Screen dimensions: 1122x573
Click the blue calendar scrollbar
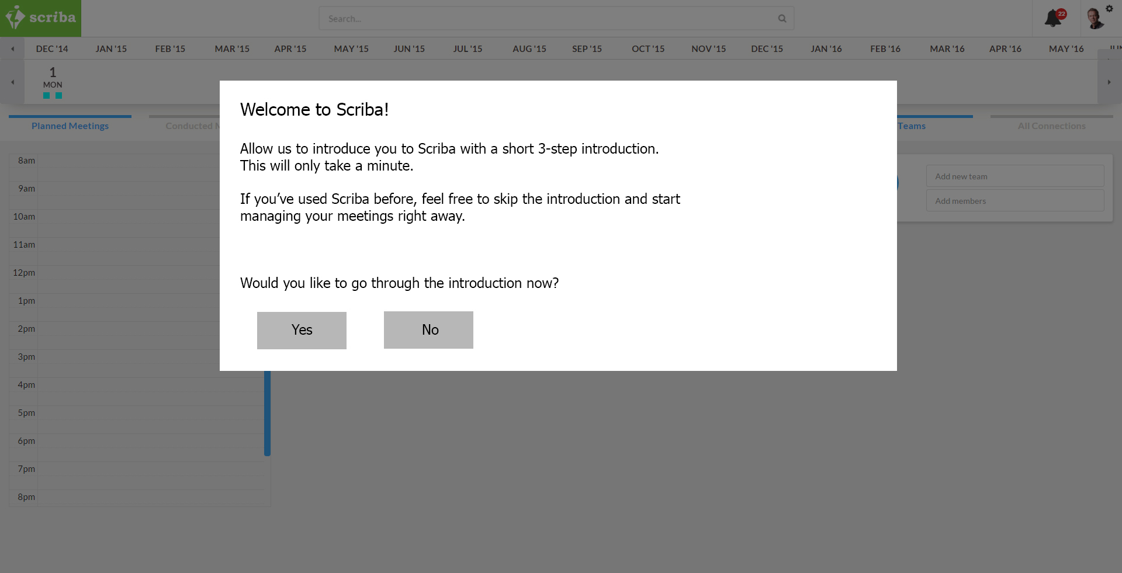pos(267,412)
